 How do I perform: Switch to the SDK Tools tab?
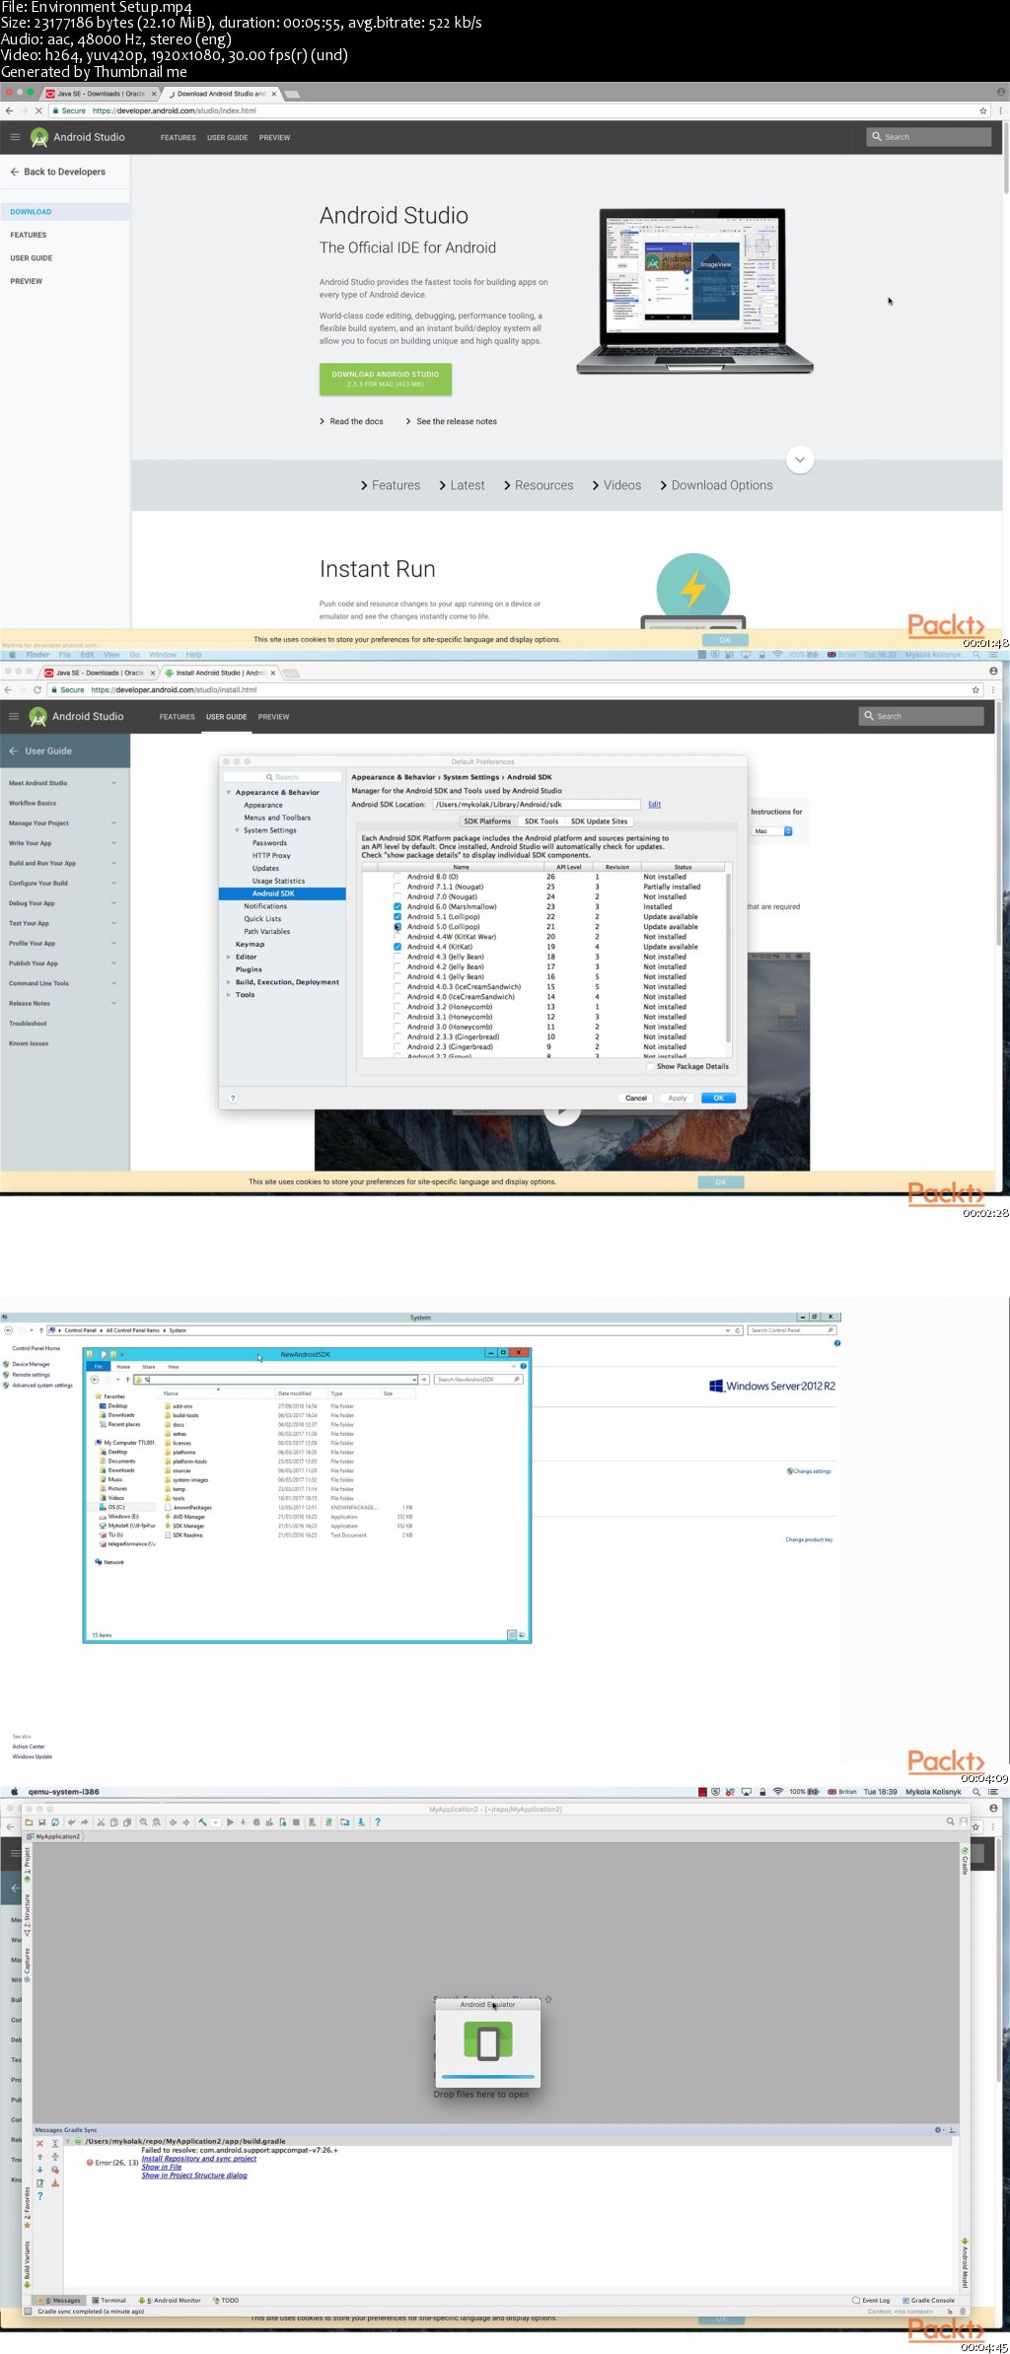pos(541,821)
